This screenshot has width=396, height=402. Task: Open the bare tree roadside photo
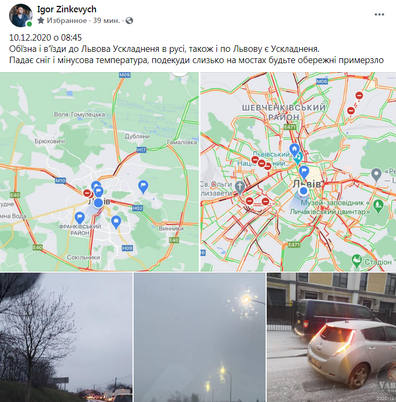[x=66, y=337]
